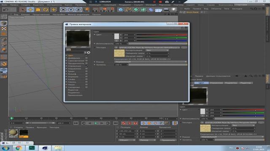Select the live selection arrow tool
270x151 pixels.
tap(22, 10)
